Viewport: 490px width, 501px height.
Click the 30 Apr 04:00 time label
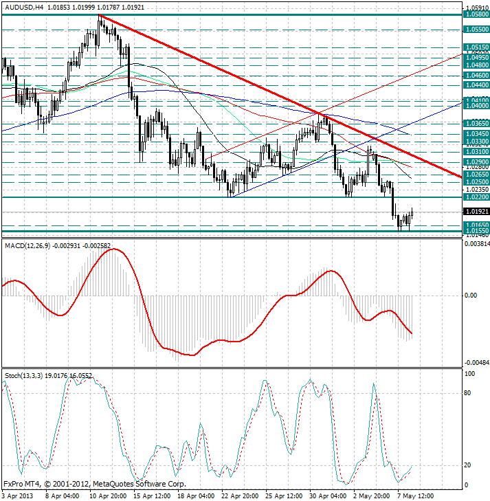pyautogui.click(x=328, y=496)
